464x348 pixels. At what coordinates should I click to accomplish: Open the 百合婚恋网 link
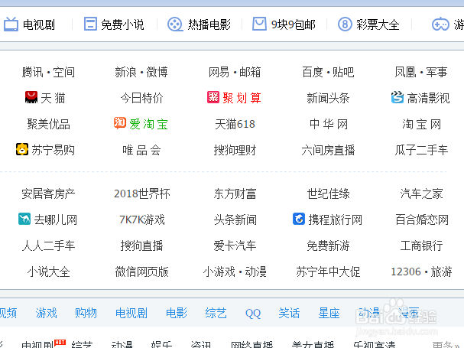[422, 220]
